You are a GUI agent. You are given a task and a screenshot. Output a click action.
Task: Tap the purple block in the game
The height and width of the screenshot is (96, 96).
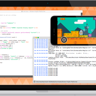[90, 35]
